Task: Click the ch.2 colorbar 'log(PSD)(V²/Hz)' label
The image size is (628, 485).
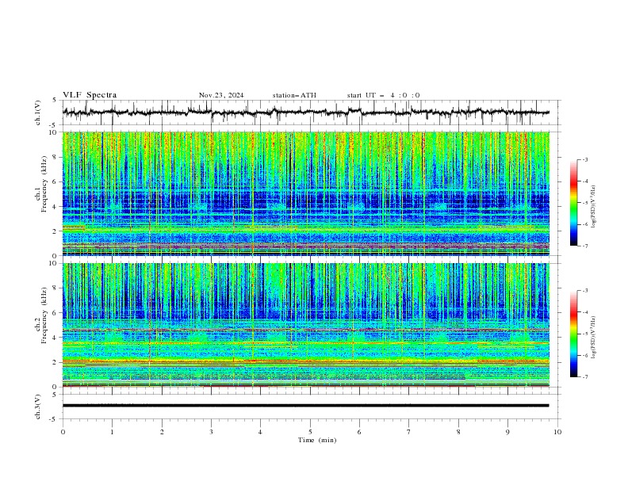Action: click(x=593, y=337)
